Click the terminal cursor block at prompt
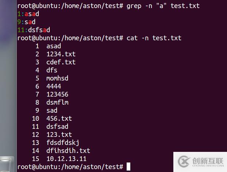227x172 pixels. click(128, 167)
